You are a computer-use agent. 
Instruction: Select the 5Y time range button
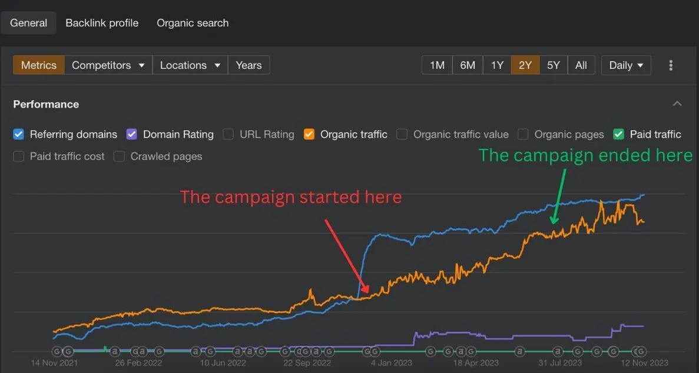[553, 65]
